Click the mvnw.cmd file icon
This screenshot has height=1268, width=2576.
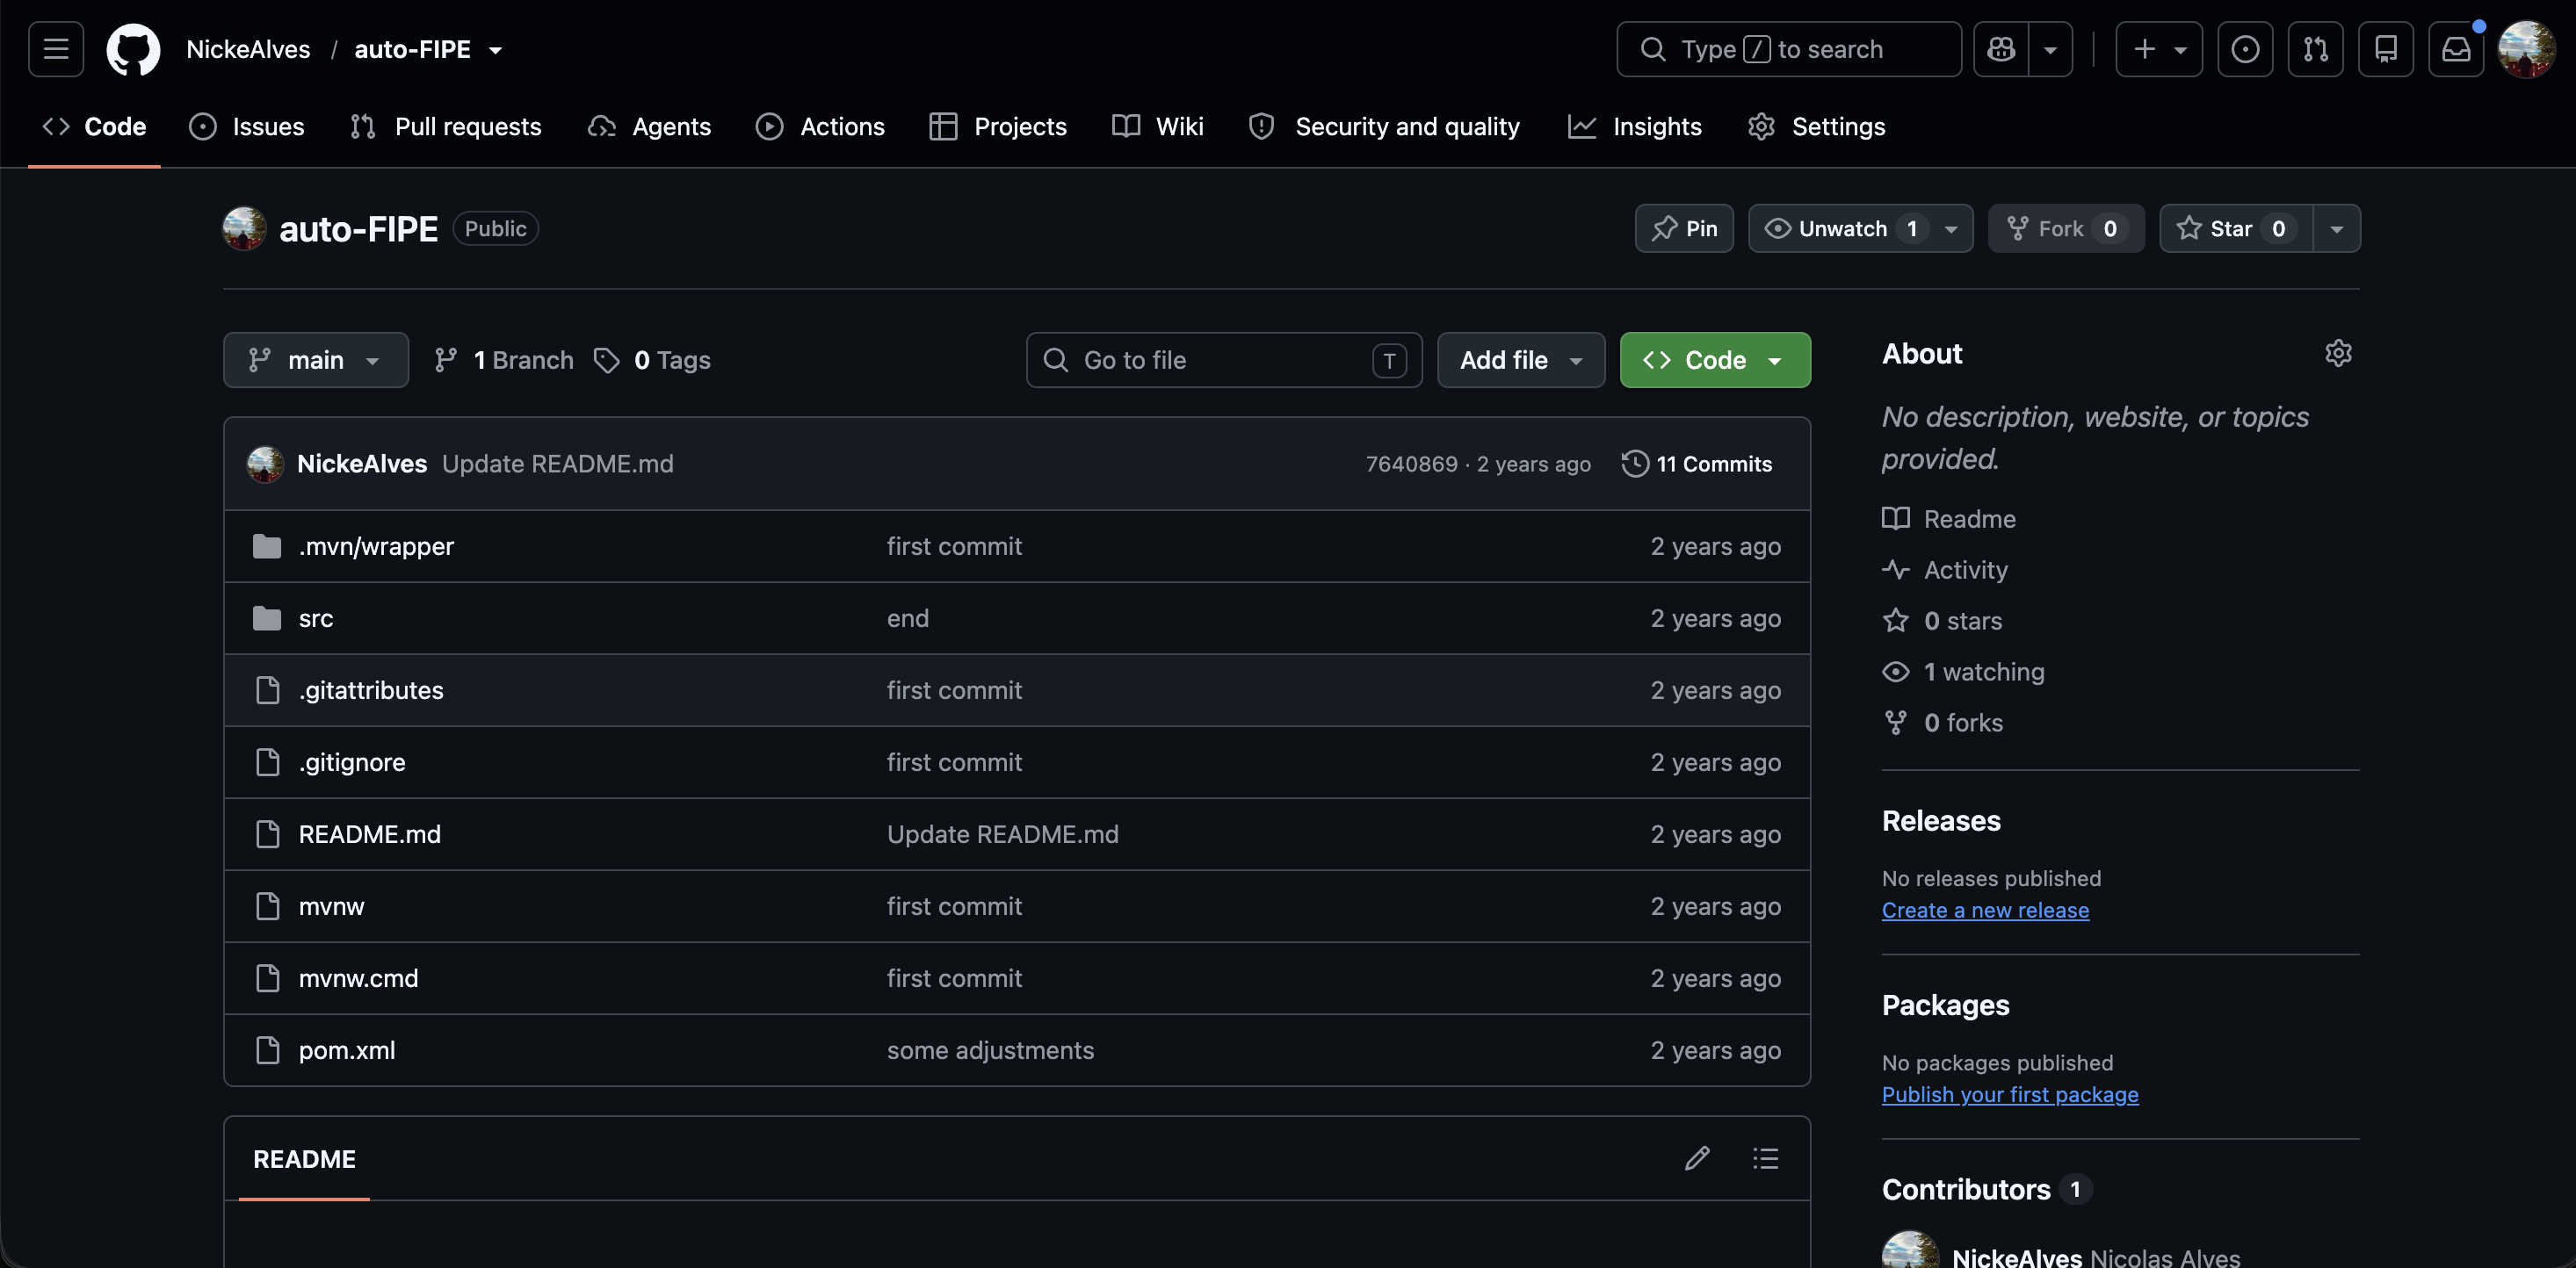pos(267,978)
